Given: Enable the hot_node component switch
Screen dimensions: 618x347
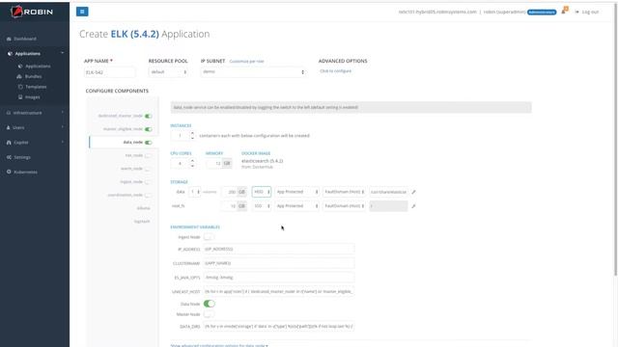Looking at the screenshot, I should point(148,155).
